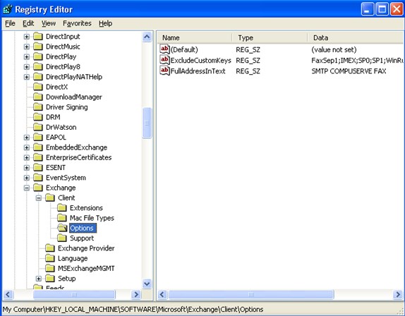Click the Exchange folder icon
Image resolution: width=405 pixels, height=316 pixels.
tap(38, 188)
